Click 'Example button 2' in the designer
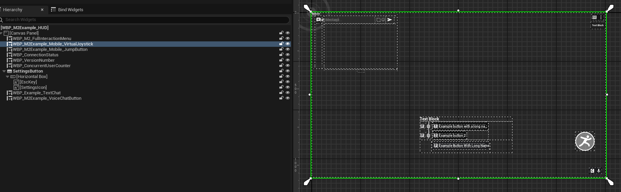The height and width of the screenshot is (192, 621). (x=452, y=135)
